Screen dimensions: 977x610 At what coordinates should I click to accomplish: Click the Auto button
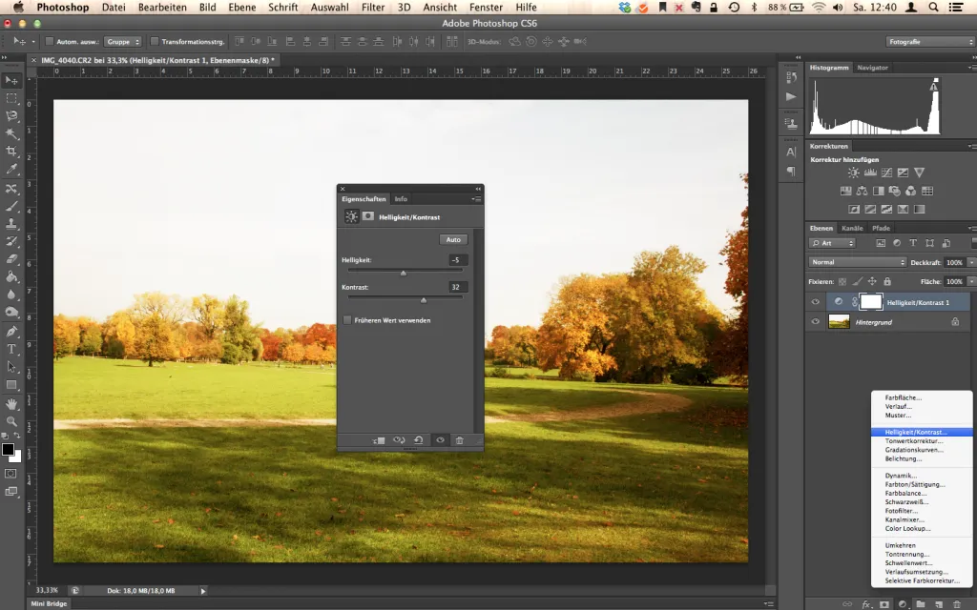[x=453, y=239]
